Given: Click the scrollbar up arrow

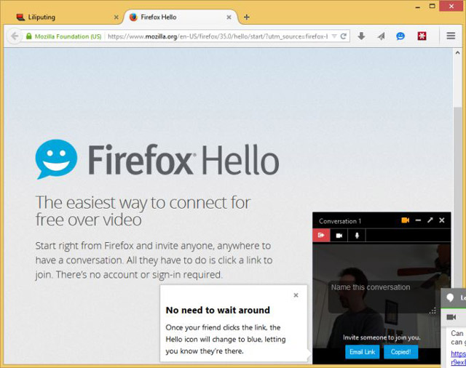Looking at the screenshot, I should [458, 53].
